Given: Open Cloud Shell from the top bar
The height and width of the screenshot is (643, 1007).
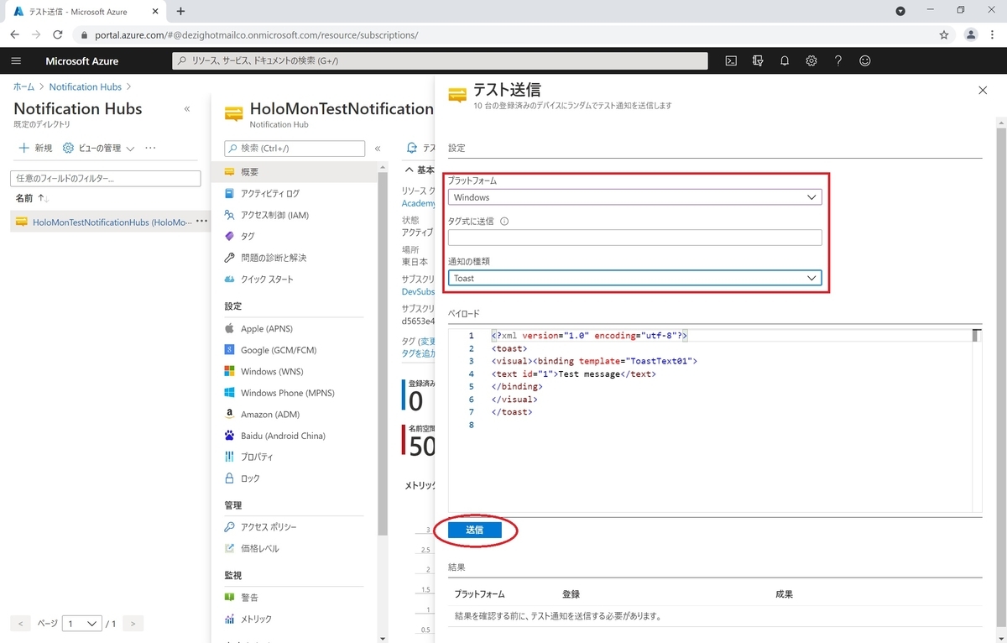Looking at the screenshot, I should click(732, 61).
